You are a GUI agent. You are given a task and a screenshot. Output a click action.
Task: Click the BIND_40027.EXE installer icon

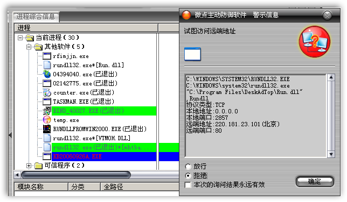47,111
